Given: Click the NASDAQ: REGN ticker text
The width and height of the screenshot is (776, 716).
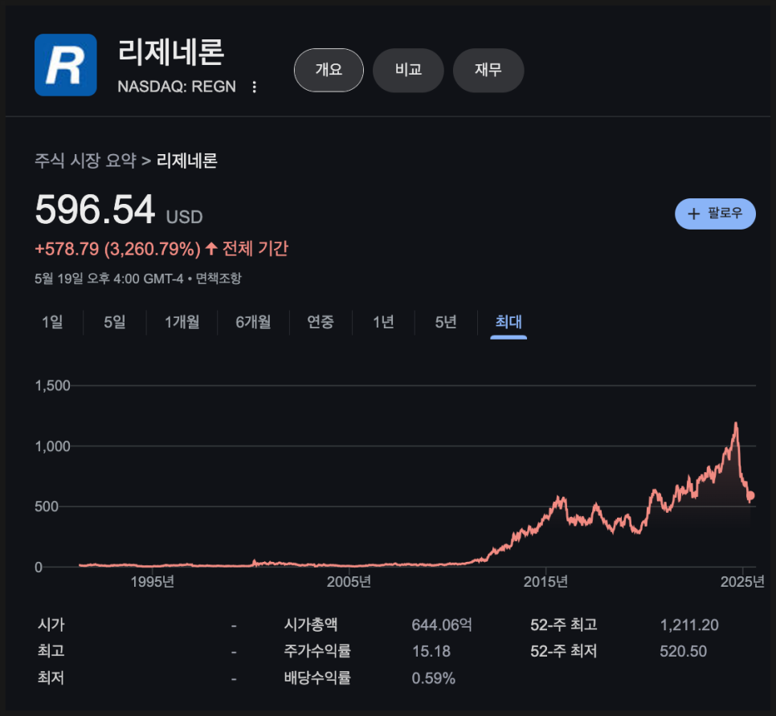Looking at the screenshot, I should [x=177, y=87].
